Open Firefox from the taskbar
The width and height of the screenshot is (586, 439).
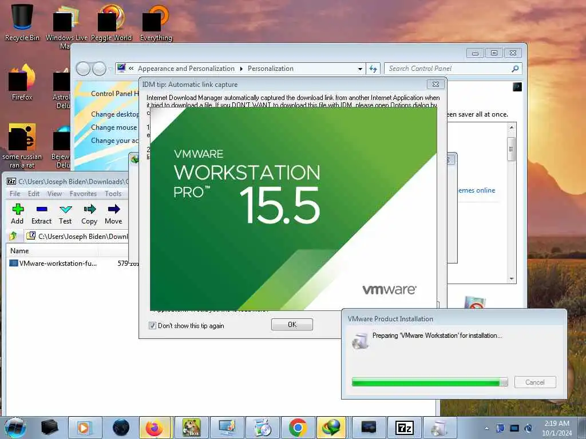tap(155, 428)
